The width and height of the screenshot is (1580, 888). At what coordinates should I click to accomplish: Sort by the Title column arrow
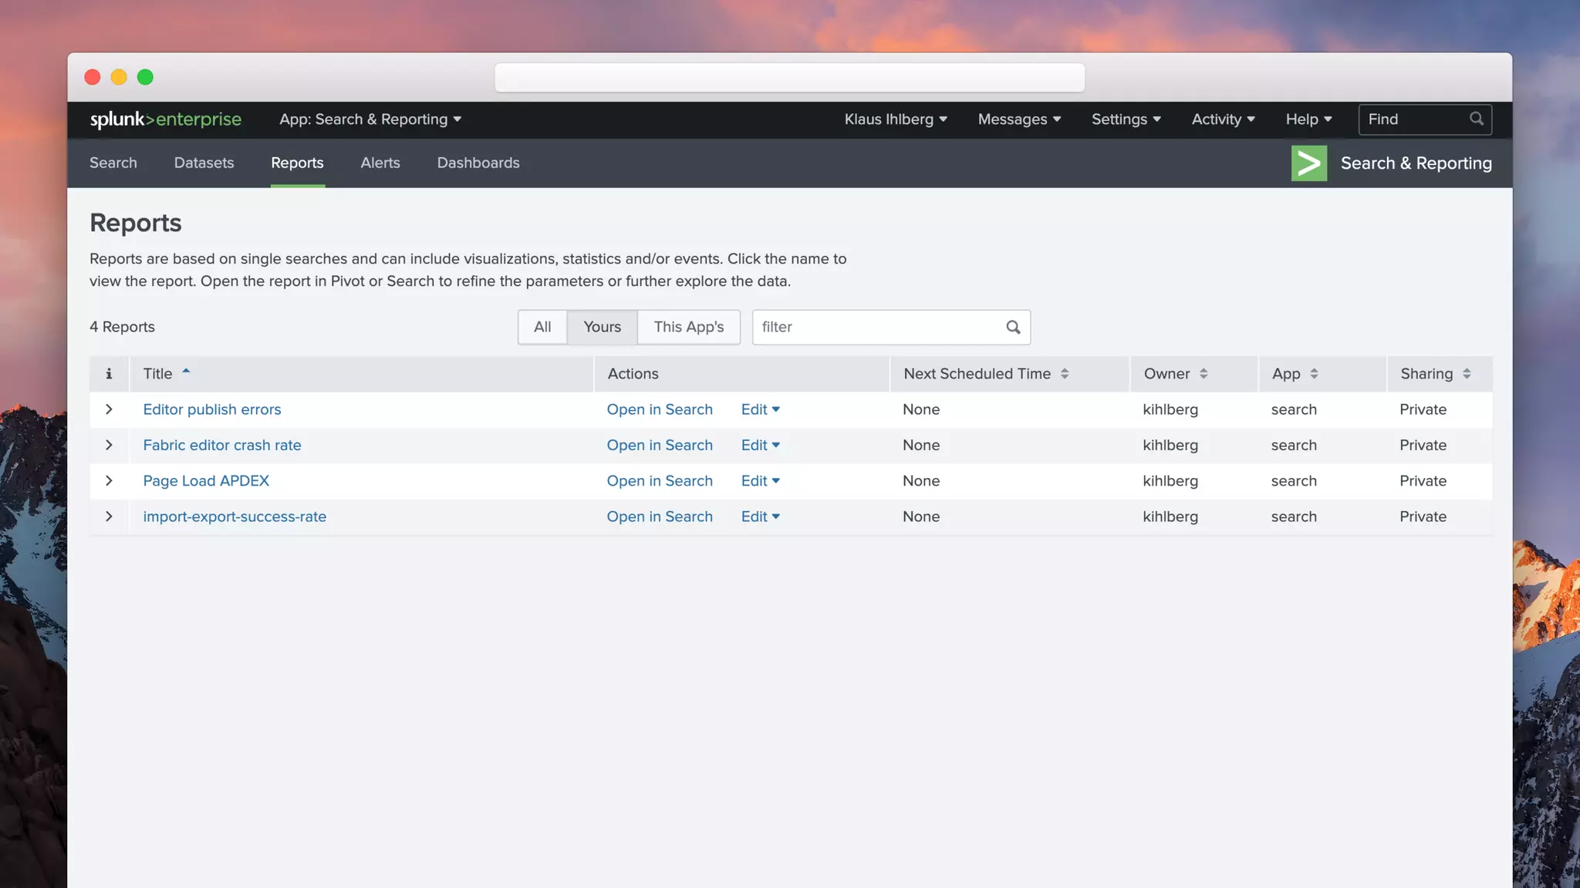coord(186,372)
